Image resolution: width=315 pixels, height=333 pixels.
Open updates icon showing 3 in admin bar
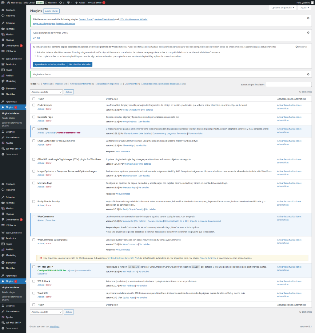pos(62,2)
